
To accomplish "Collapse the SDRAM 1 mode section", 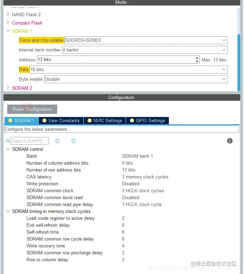I will tap(8, 31).
